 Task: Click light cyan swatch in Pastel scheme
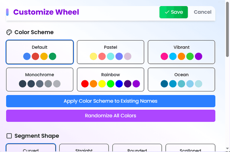[x=110, y=56]
